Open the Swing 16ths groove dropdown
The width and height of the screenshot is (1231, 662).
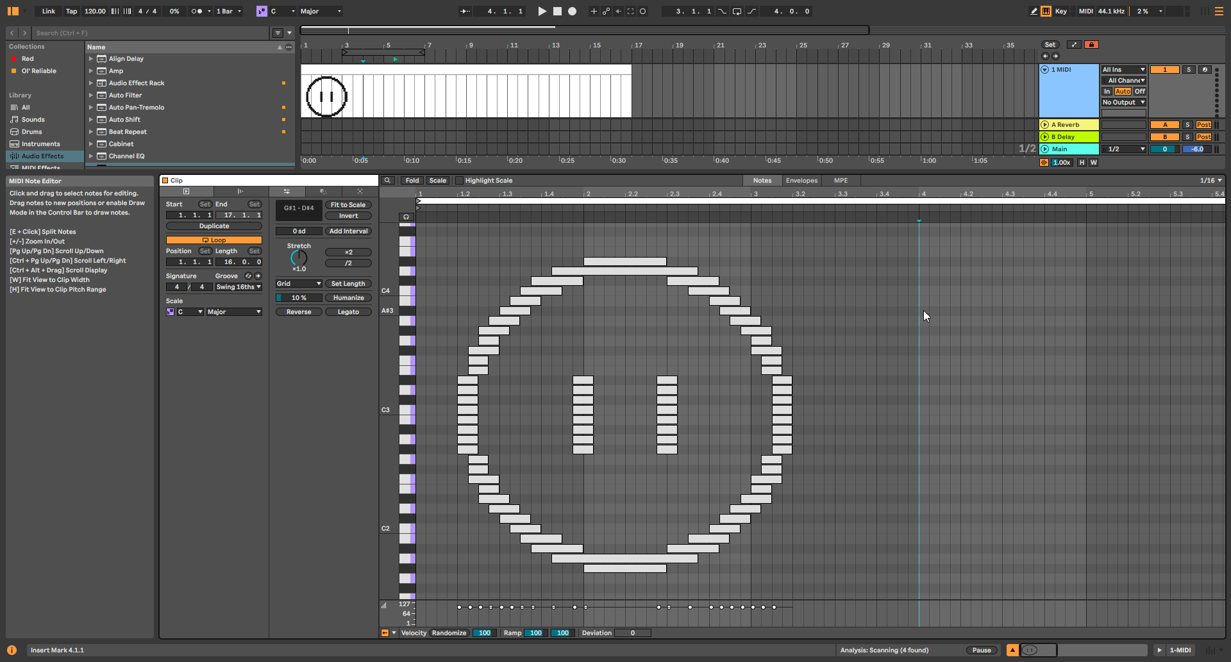[x=239, y=287]
